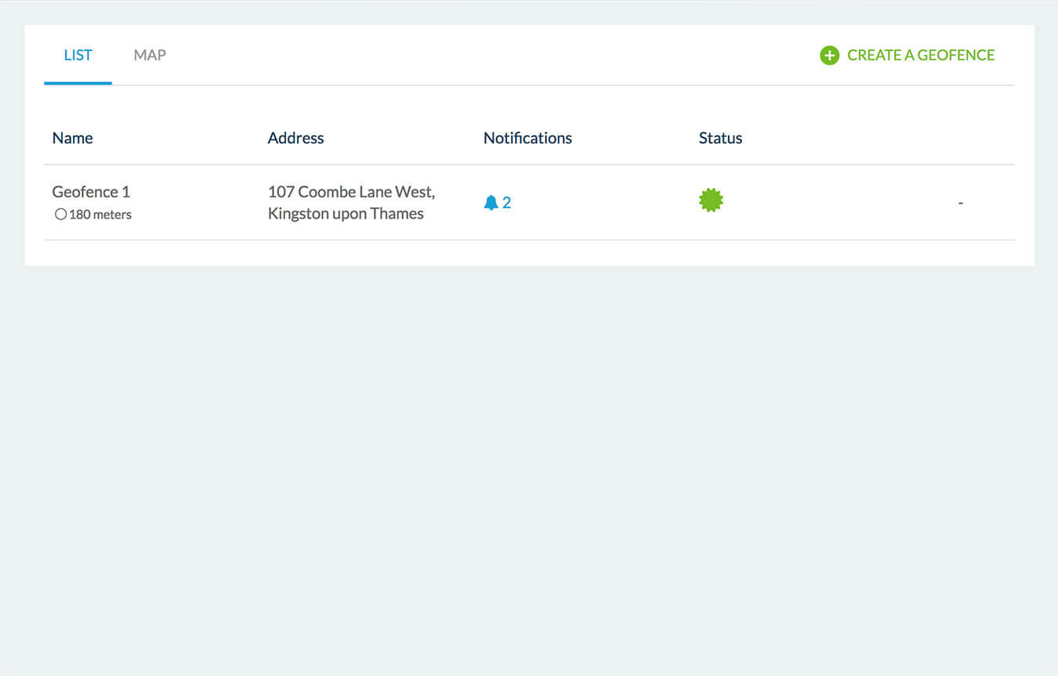Screen dimensions: 1058x676
Task: Click the notification count number 2
Action: (x=507, y=203)
